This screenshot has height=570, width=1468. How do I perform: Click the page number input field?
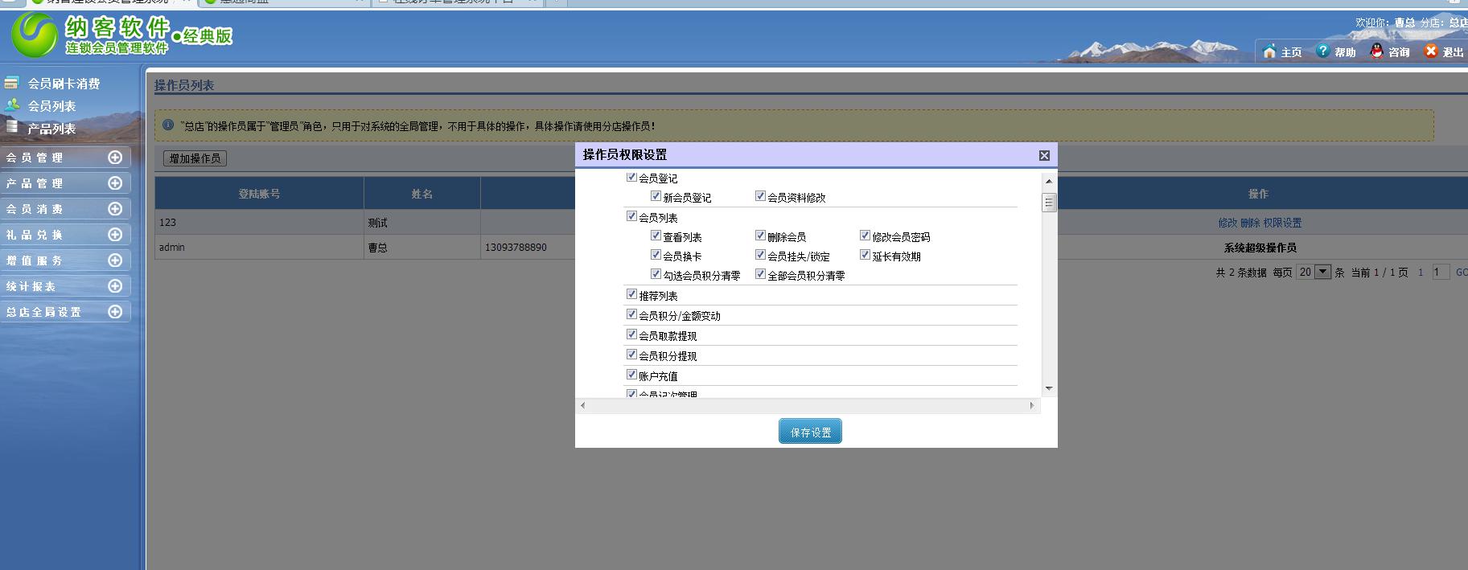click(1441, 273)
